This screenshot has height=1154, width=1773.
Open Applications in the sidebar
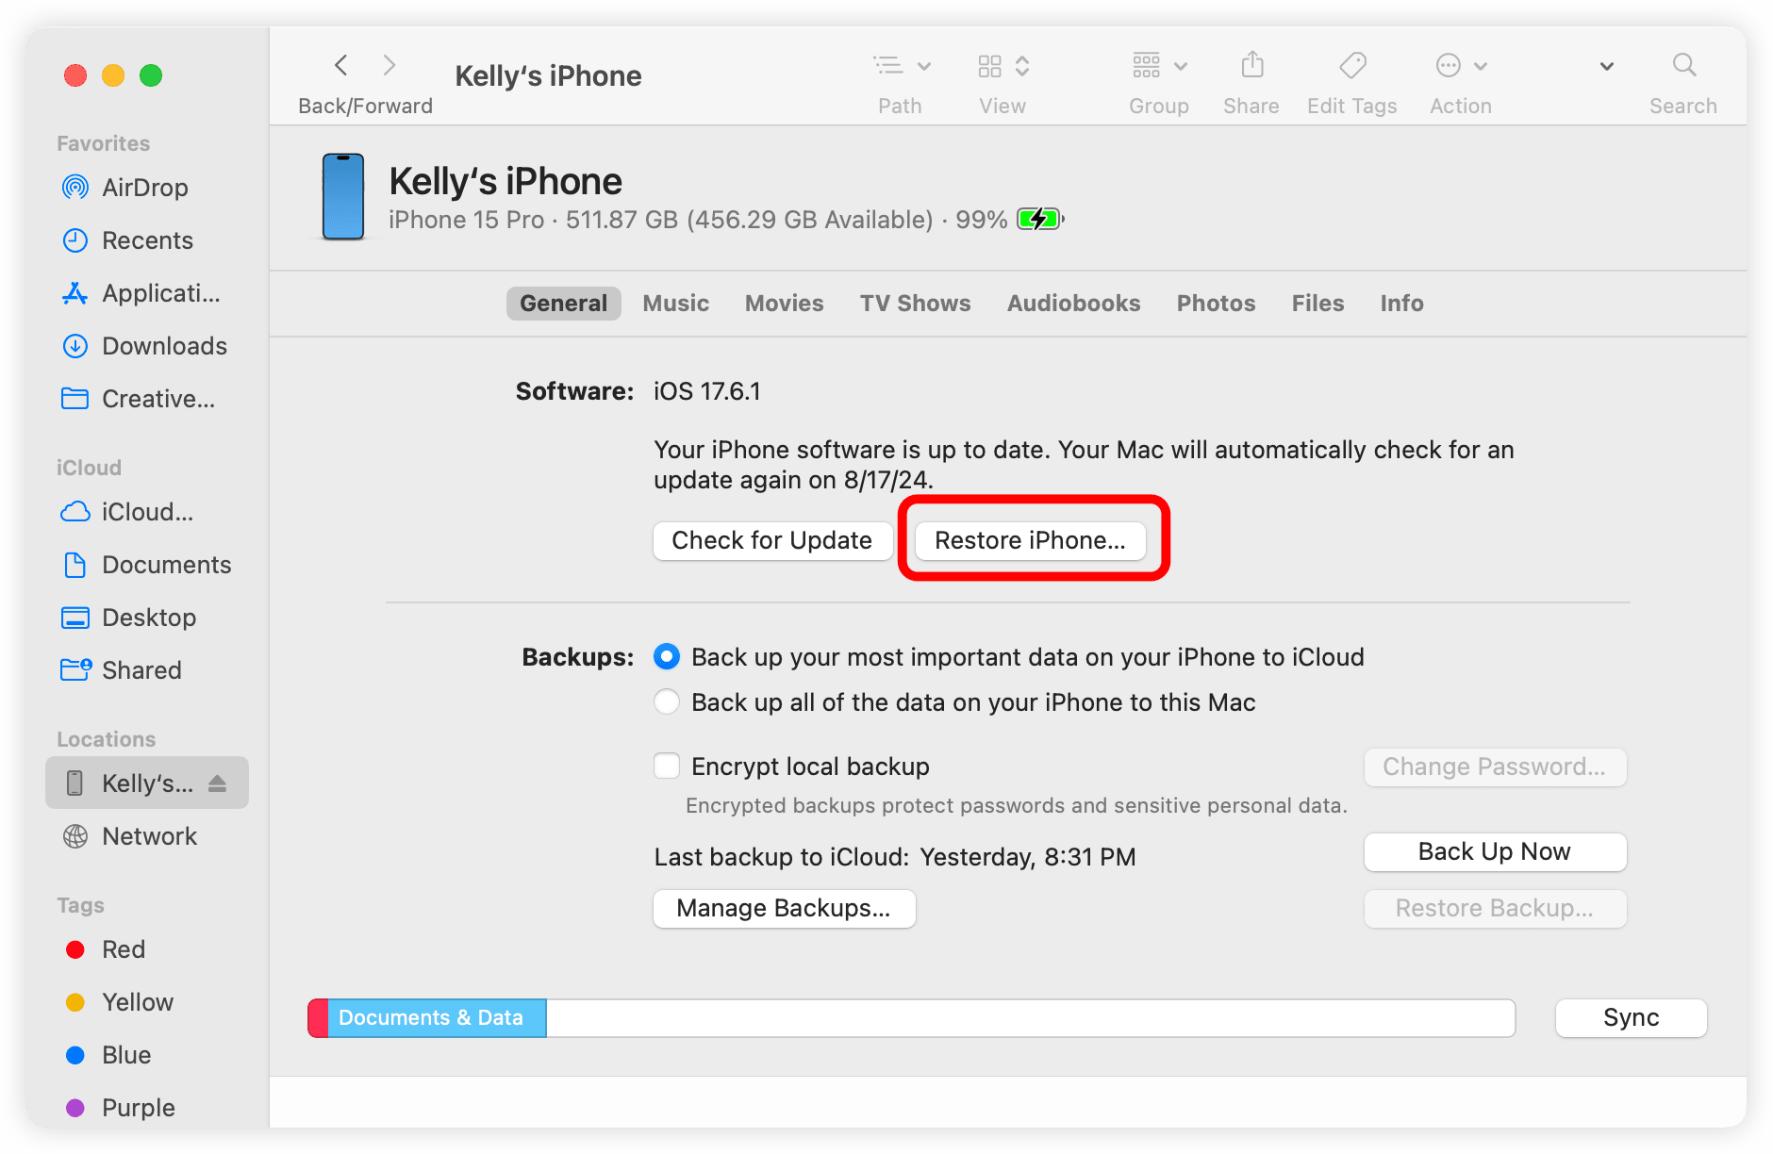click(146, 293)
